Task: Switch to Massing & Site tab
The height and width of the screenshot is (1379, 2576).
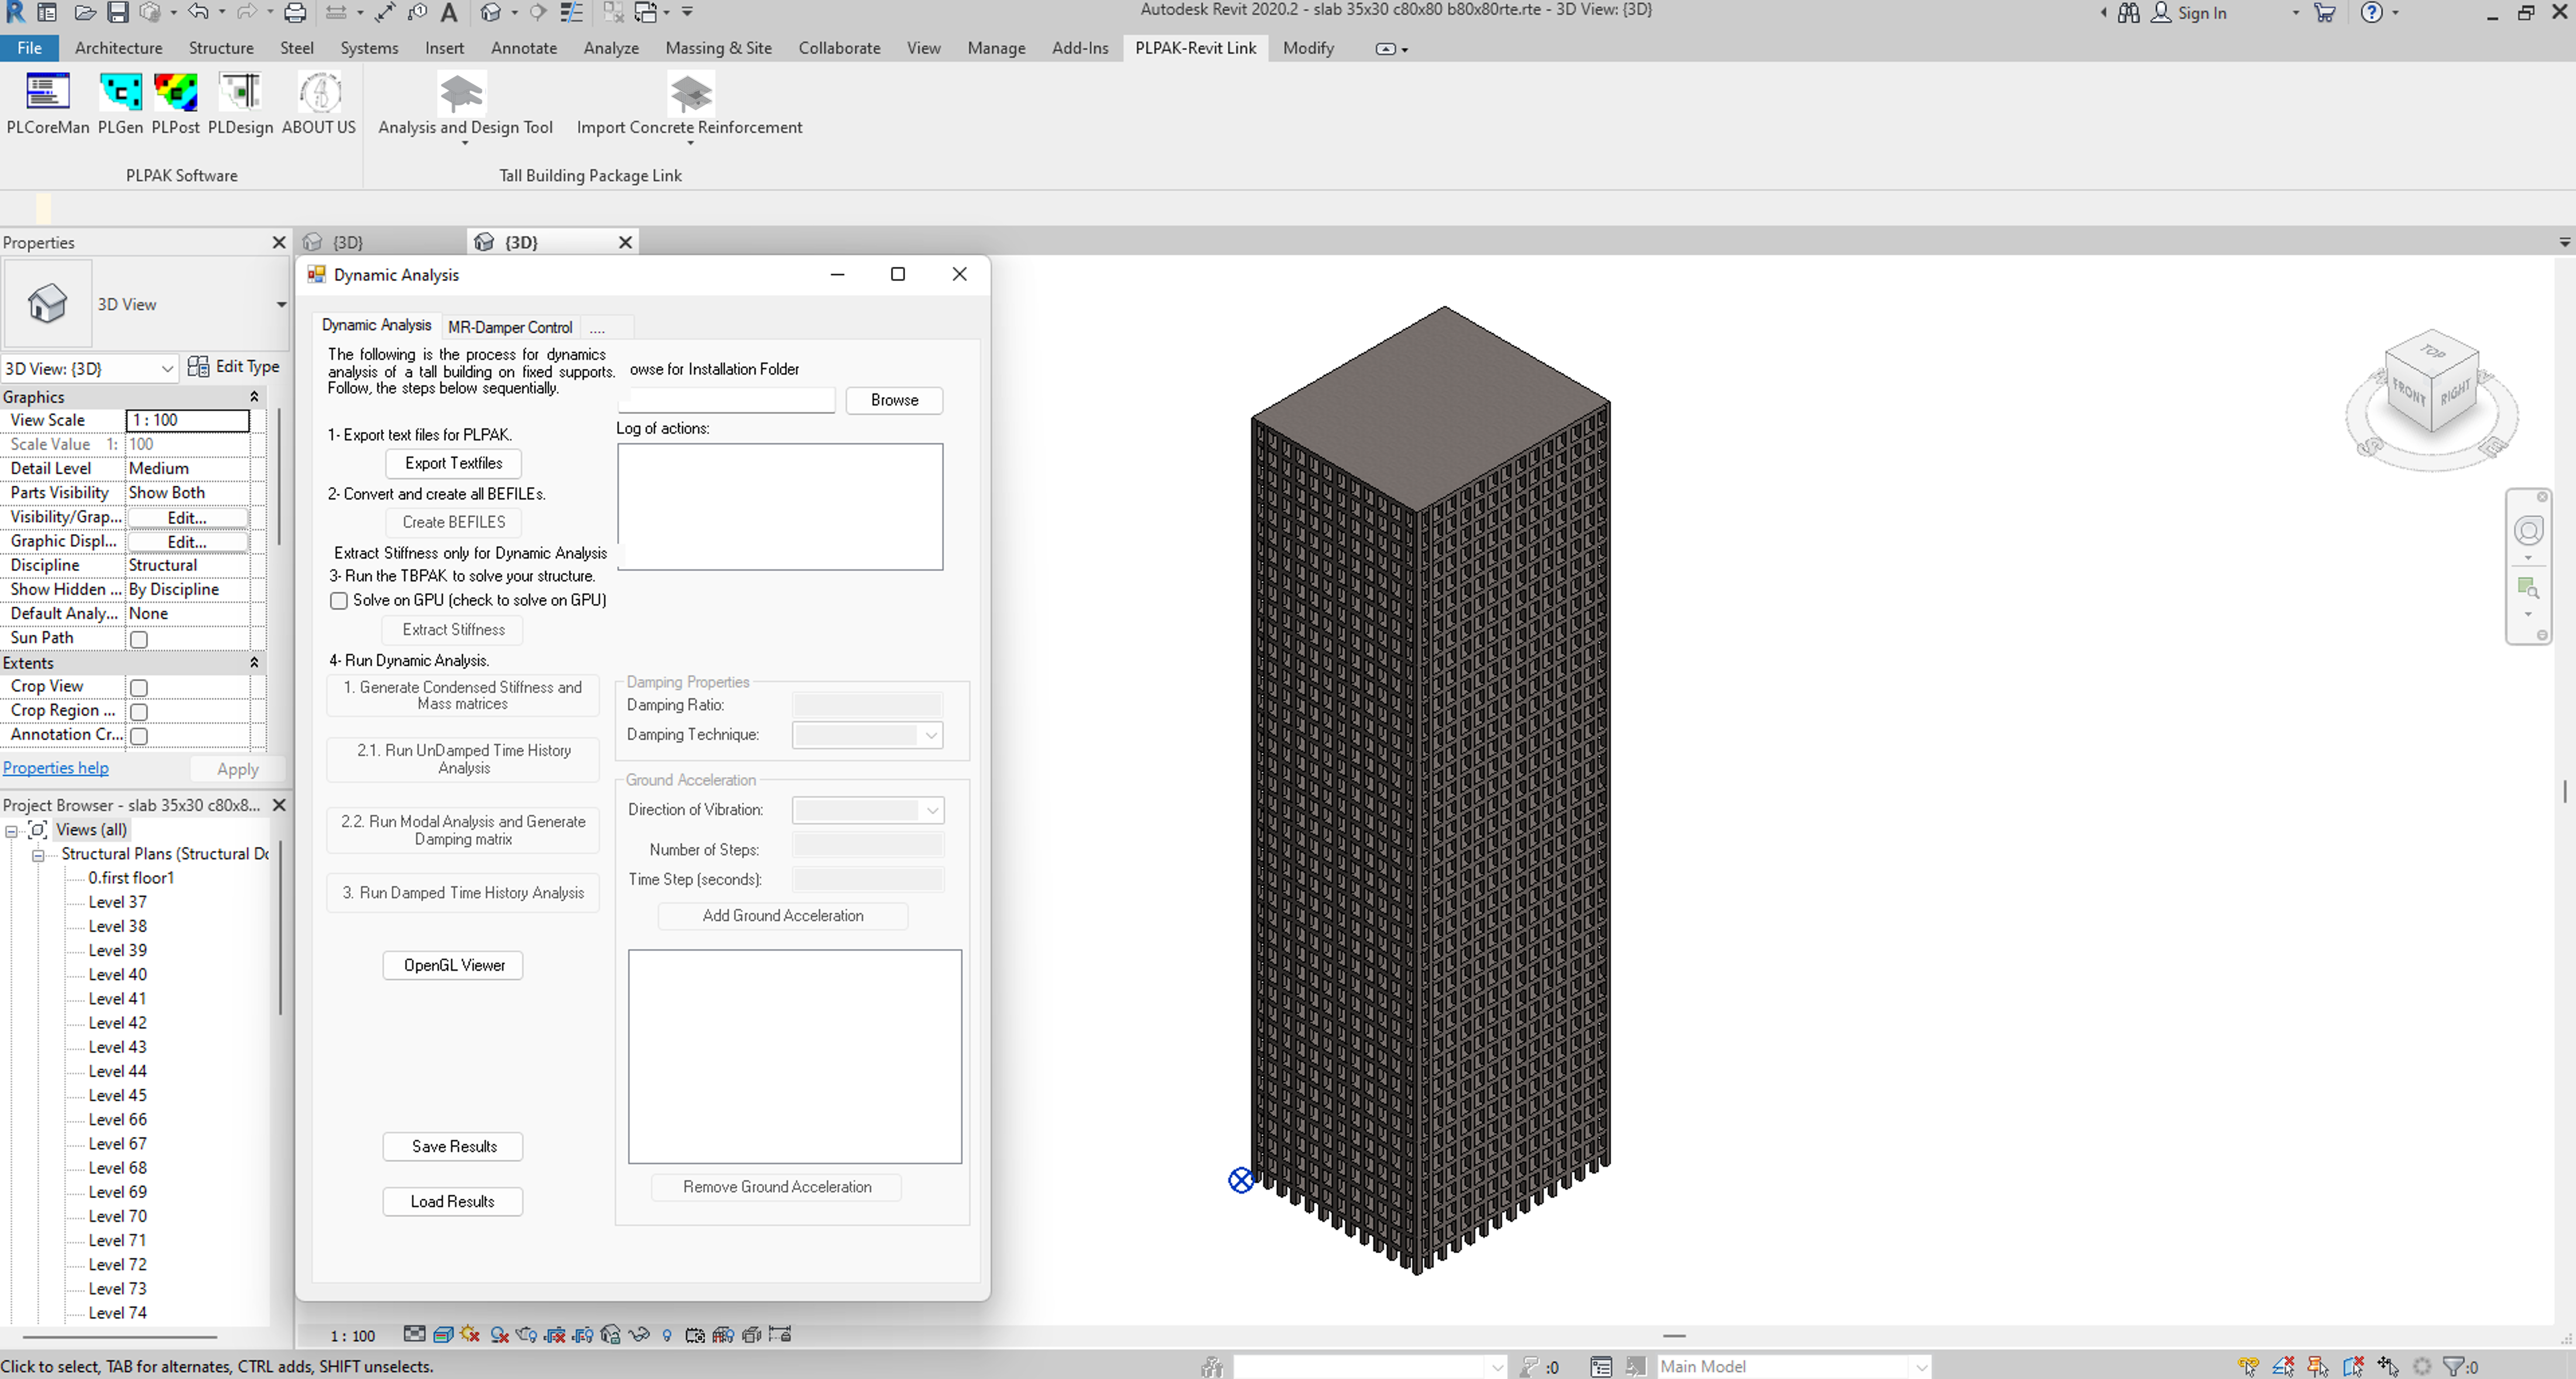Action: (718, 48)
